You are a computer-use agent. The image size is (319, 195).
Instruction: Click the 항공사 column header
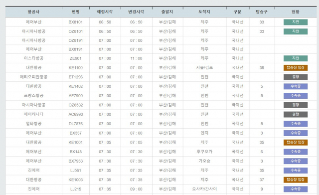click(x=33, y=12)
